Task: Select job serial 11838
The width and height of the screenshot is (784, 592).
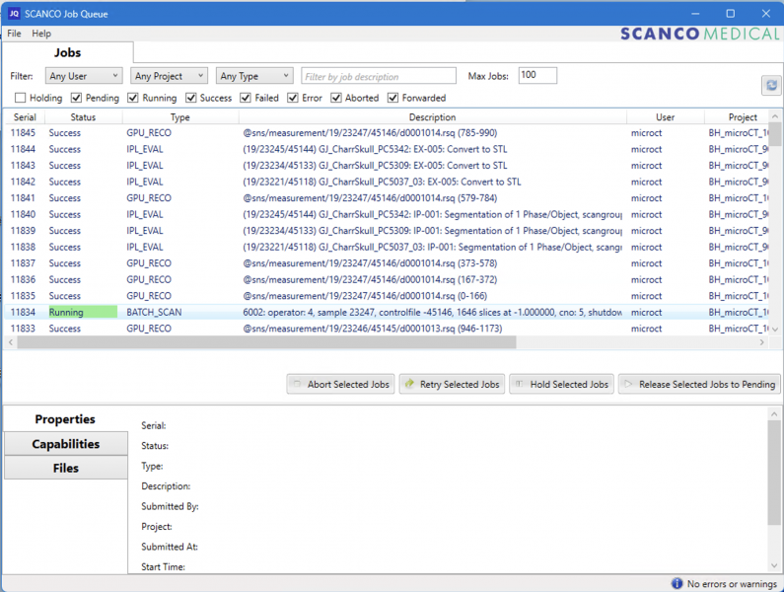Action: pos(23,247)
